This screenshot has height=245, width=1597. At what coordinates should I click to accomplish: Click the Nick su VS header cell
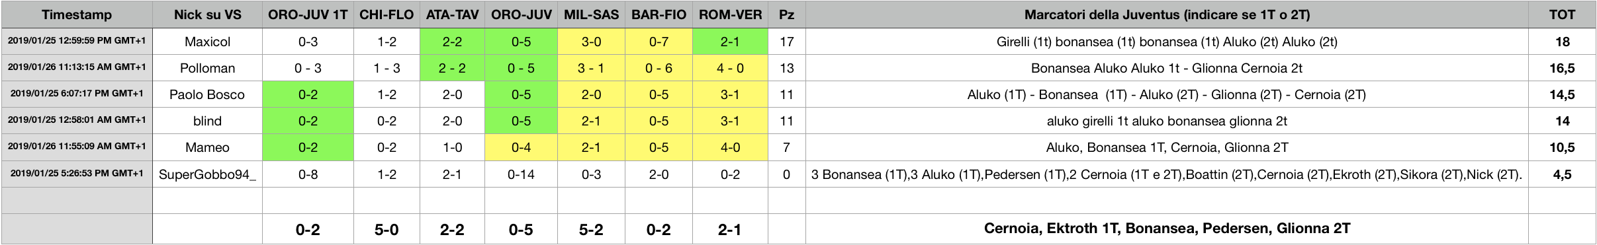pos(207,15)
